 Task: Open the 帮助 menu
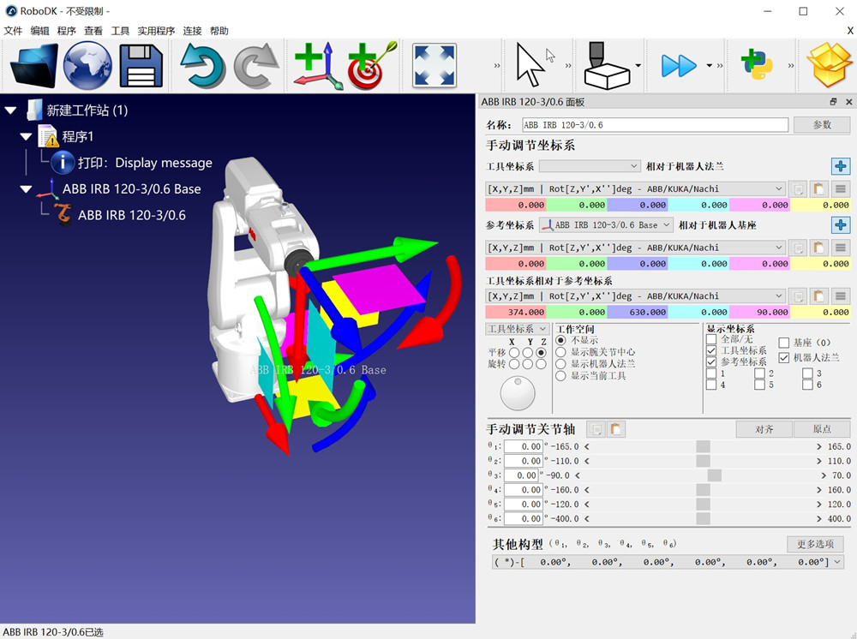pos(219,31)
